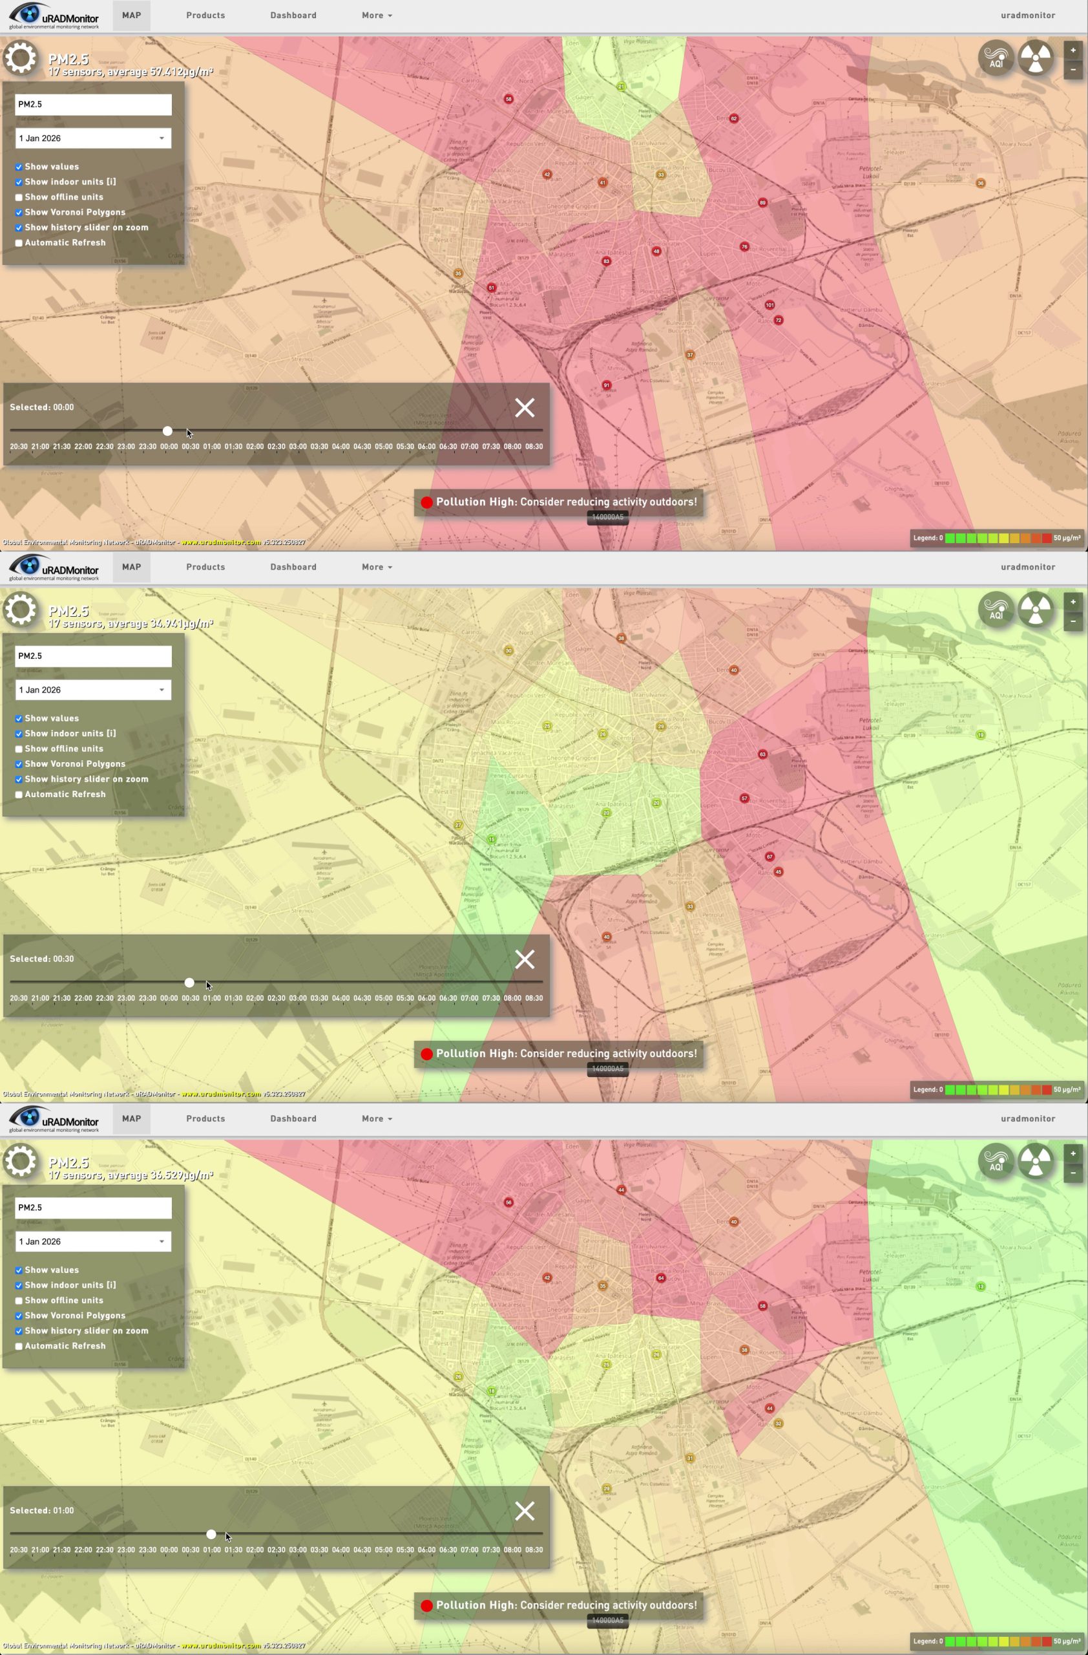The height and width of the screenshot is (1655, 1088).
Task: Open Products in the topmost navigation bar
Action: click(x=205, y=16)
